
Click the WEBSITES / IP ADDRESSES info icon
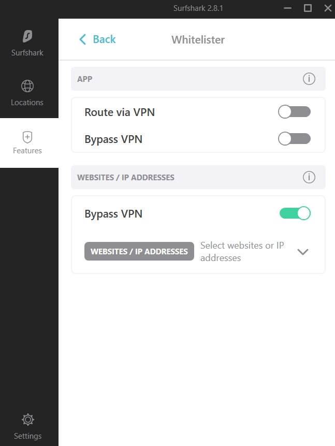click(x=309, y=177)
